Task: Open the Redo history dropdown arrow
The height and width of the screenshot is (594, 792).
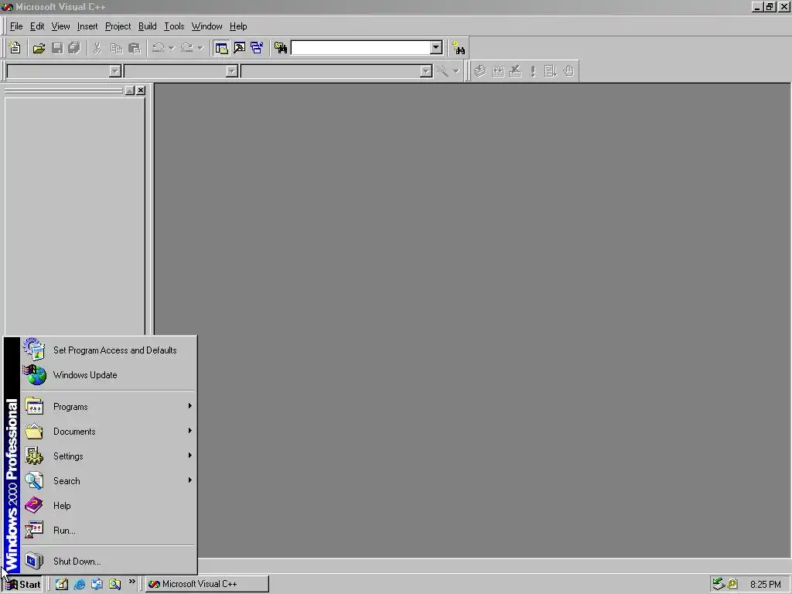Action: pyautogui.click(x=200, y=48)
